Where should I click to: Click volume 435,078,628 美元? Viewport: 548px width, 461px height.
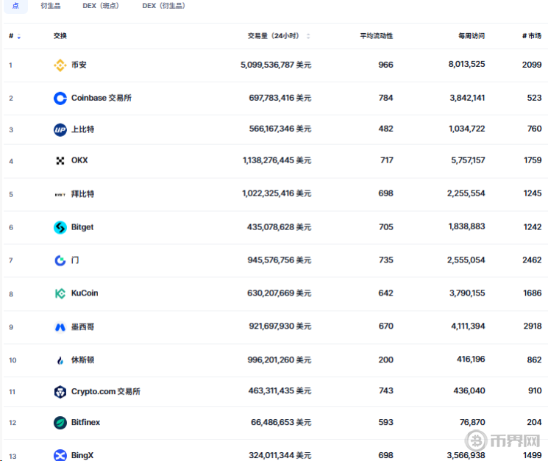(280, 227)
